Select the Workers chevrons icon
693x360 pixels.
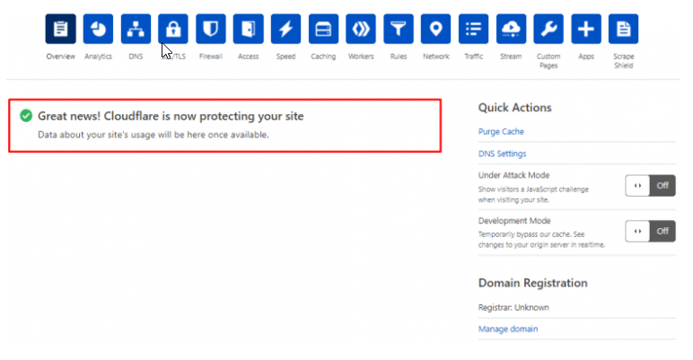tap(361, 30)
